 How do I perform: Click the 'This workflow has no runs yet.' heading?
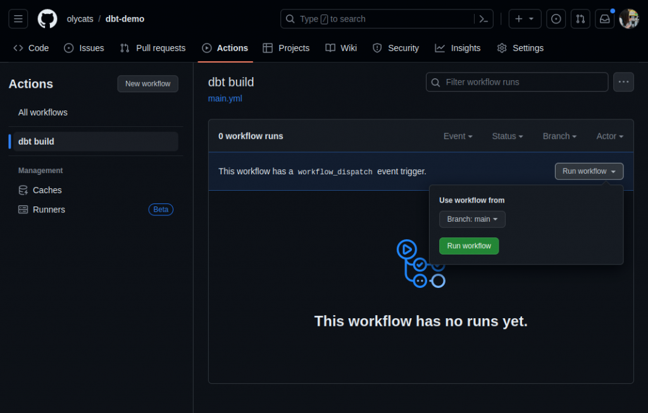point(421,321)
